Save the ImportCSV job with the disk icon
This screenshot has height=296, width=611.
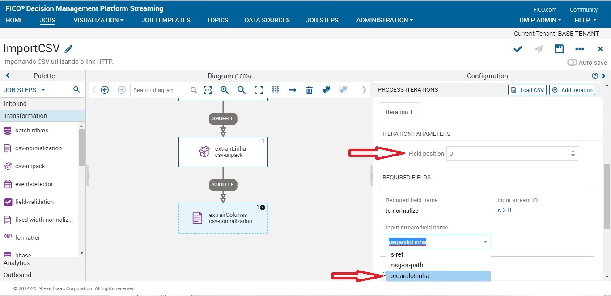pos(559,49)
